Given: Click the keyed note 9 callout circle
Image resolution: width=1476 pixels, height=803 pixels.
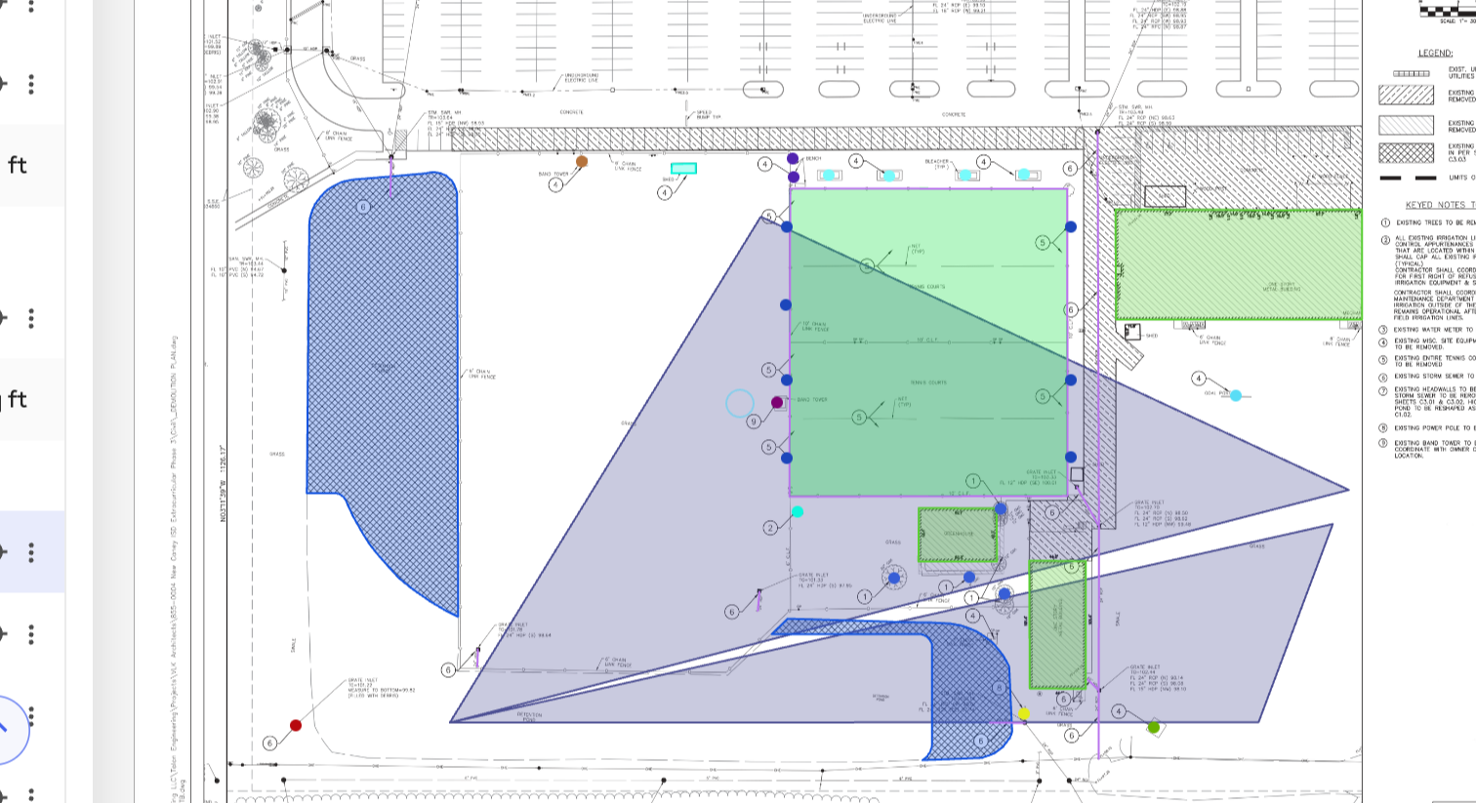Looking at the screenshot, I should [x=754, y=422].
